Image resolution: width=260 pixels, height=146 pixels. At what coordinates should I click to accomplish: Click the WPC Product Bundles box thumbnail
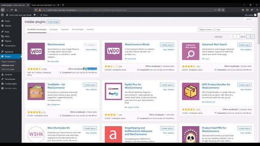point(191,91)
